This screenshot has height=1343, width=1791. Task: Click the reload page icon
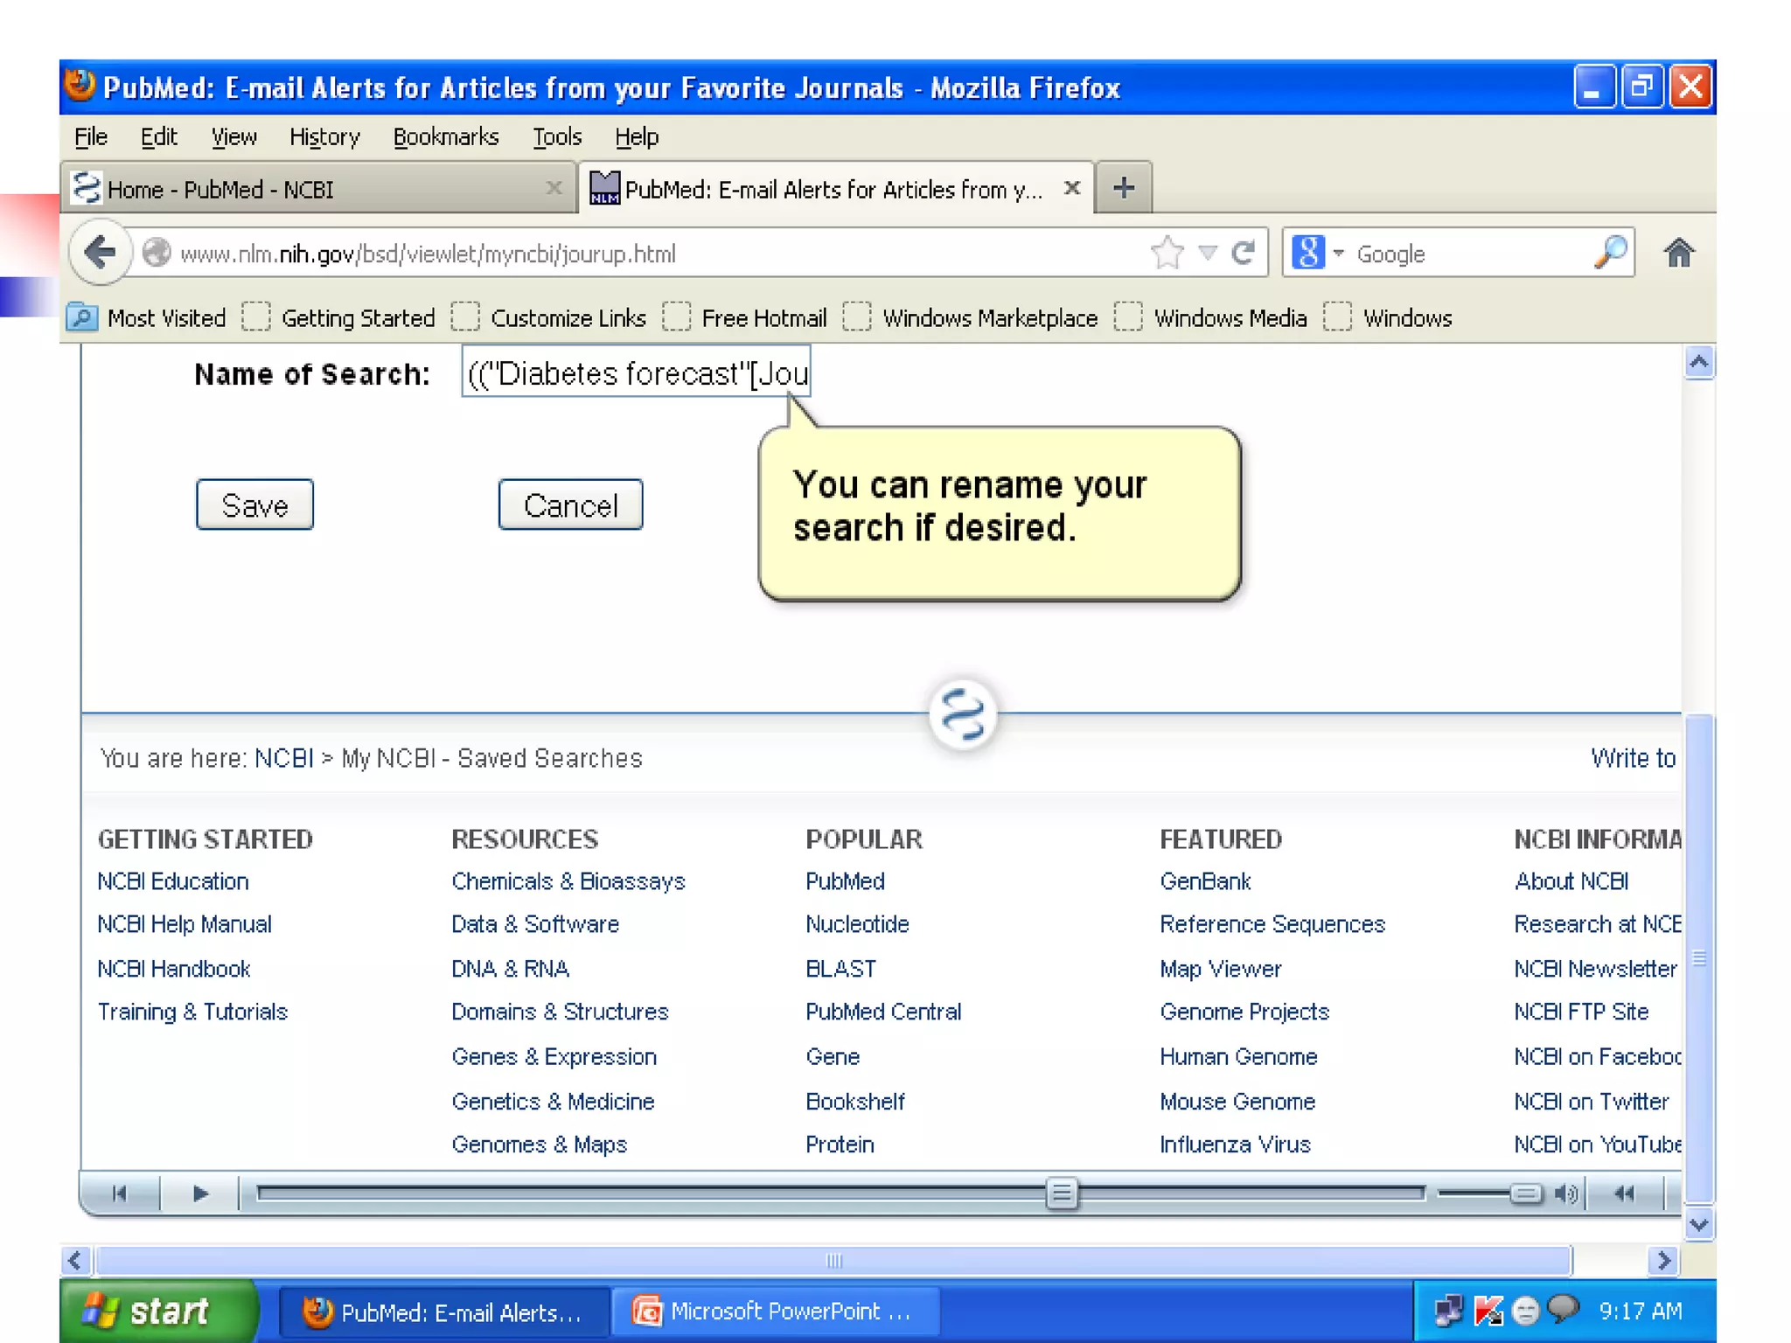(x=1243, y=254)
